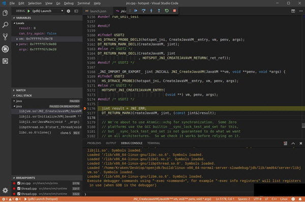
Task: Open the Source Control view
Action: point(5,37)
